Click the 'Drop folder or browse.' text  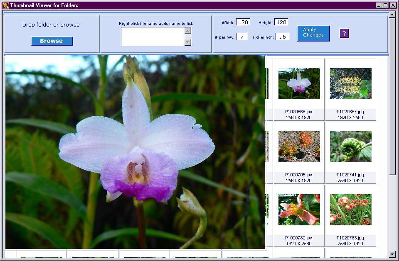click(x=52, y=24)
